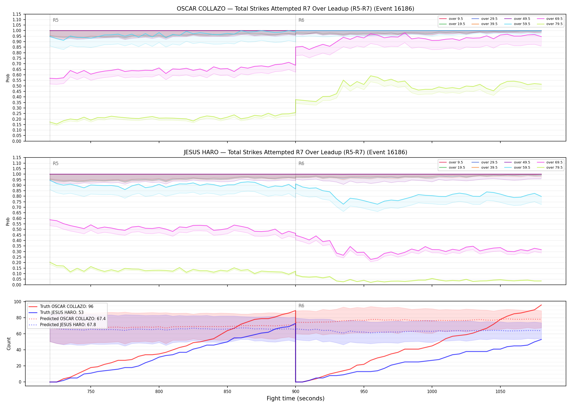Click the 750 x-axis tick label
The image size is (572, 408).
coord(91,392)
